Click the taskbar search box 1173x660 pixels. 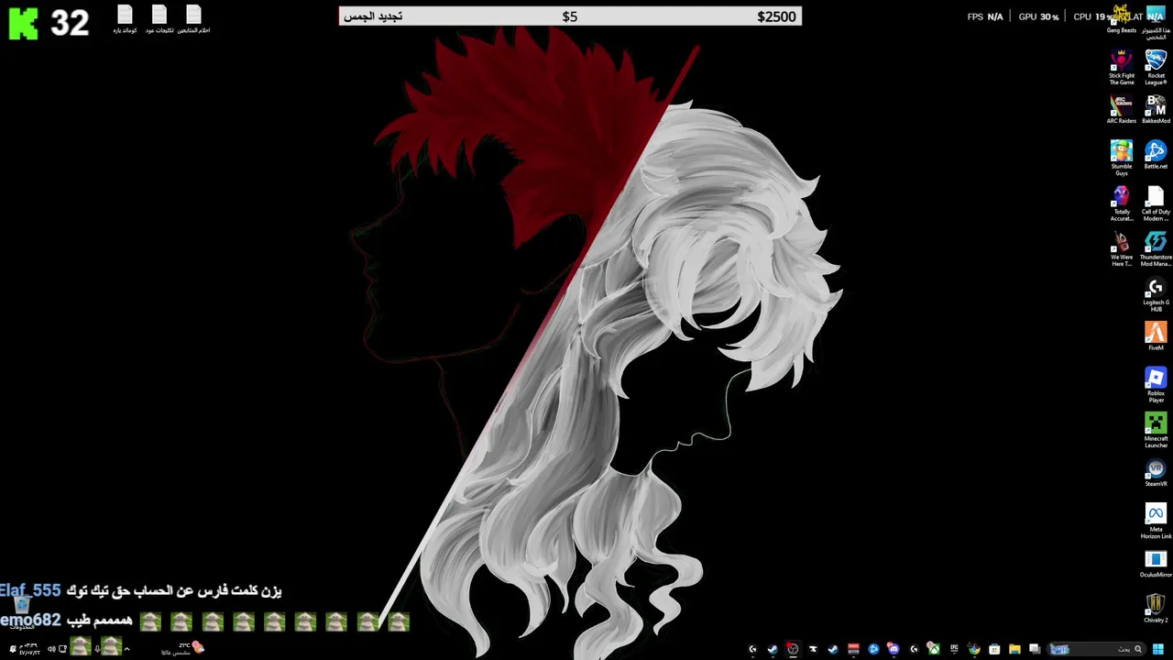1097,649
